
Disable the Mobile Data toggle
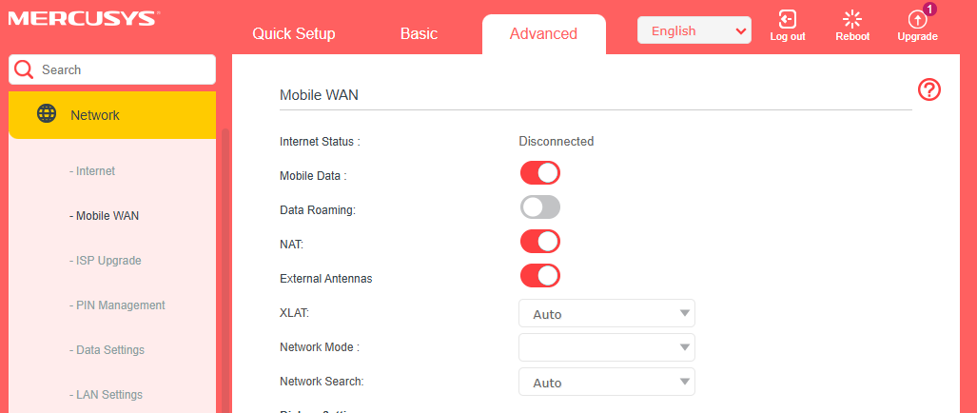(539, 172)
